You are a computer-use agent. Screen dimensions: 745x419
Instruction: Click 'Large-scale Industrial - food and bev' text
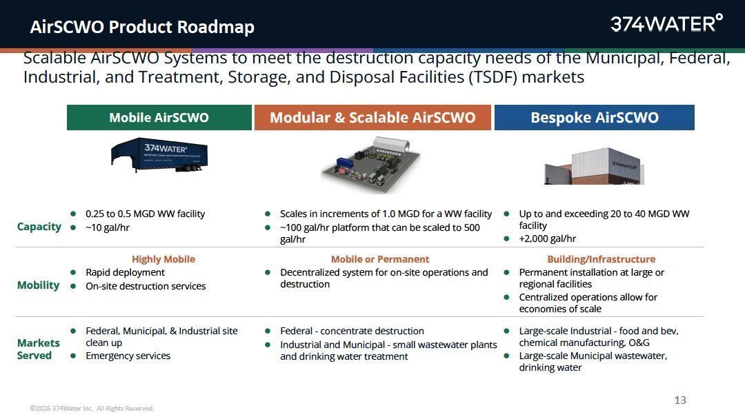pos(599,336)
